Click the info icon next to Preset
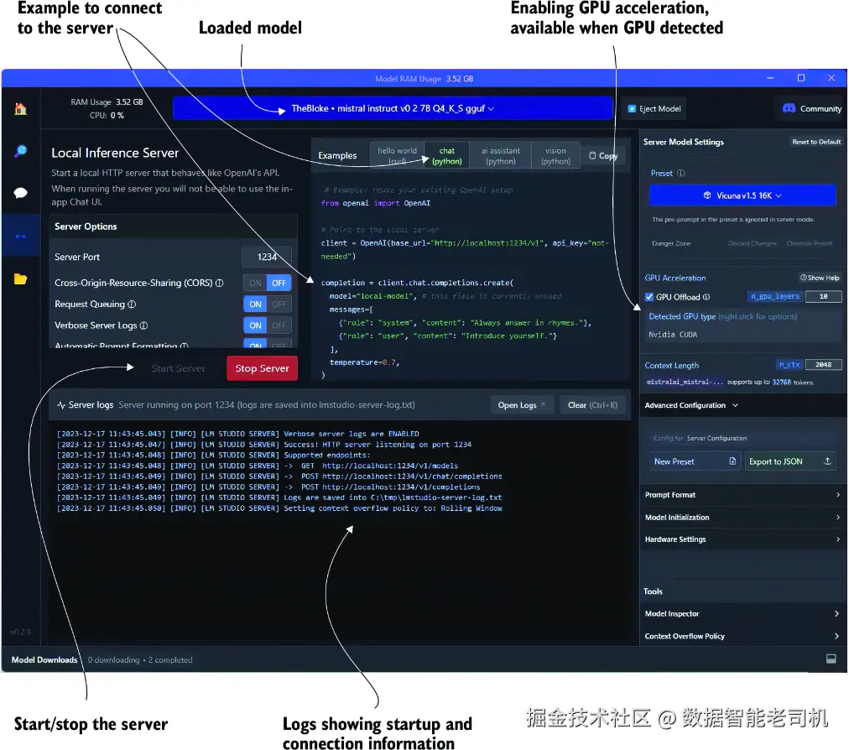 [x=681, y=174]
